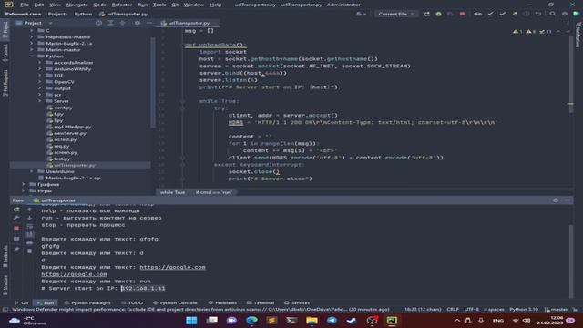
Task: Collapse the Python folder
Action: pyautogui.click(x=32, y=56)
